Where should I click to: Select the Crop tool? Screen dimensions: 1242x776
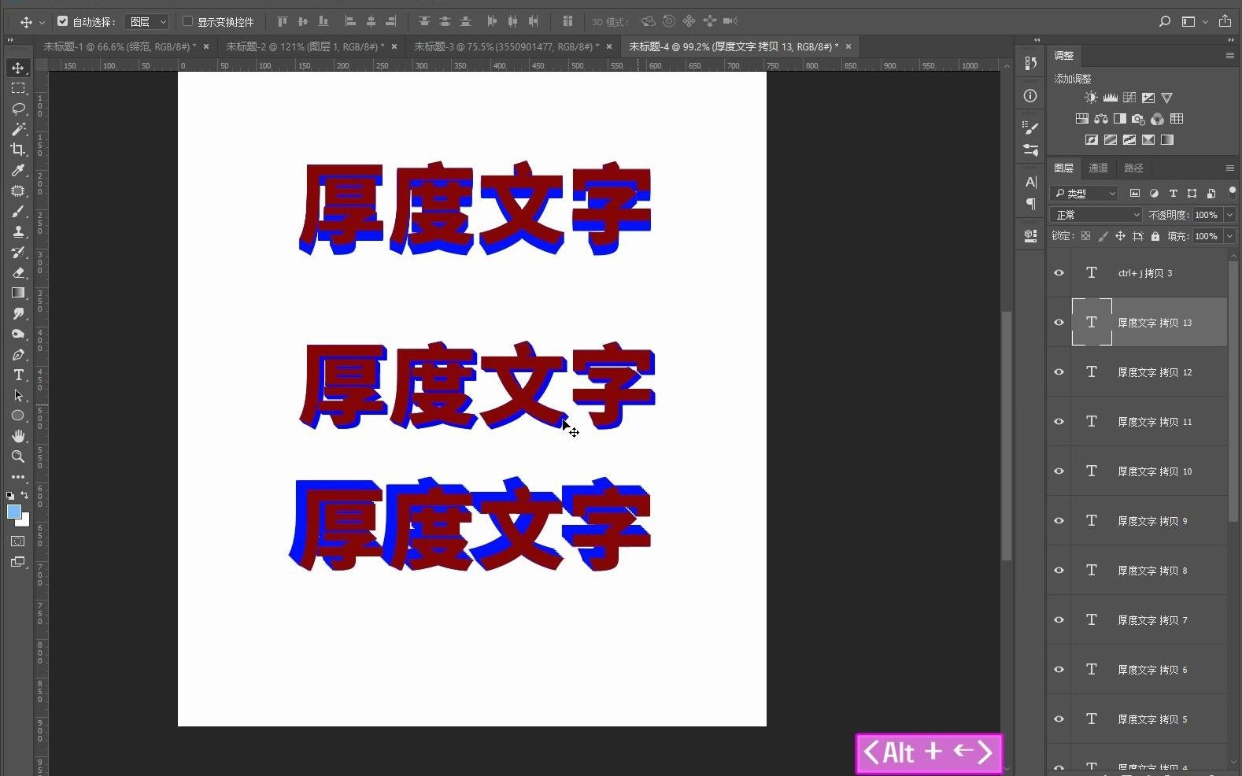(x=18, y=150)
